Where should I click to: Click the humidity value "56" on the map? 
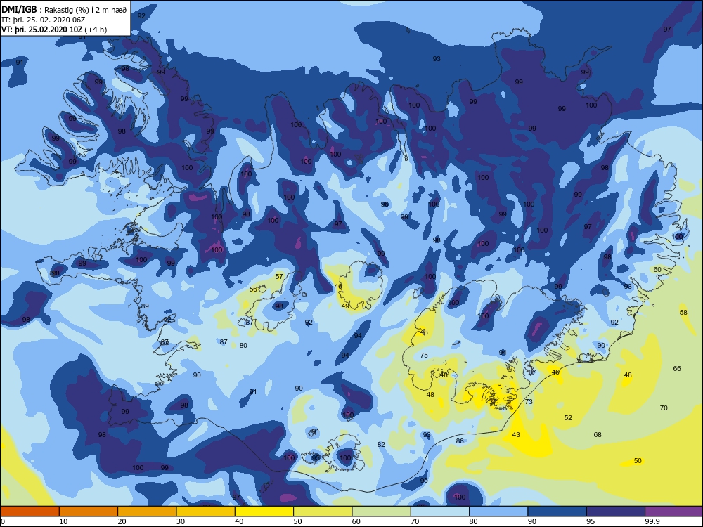pos(253,289)
